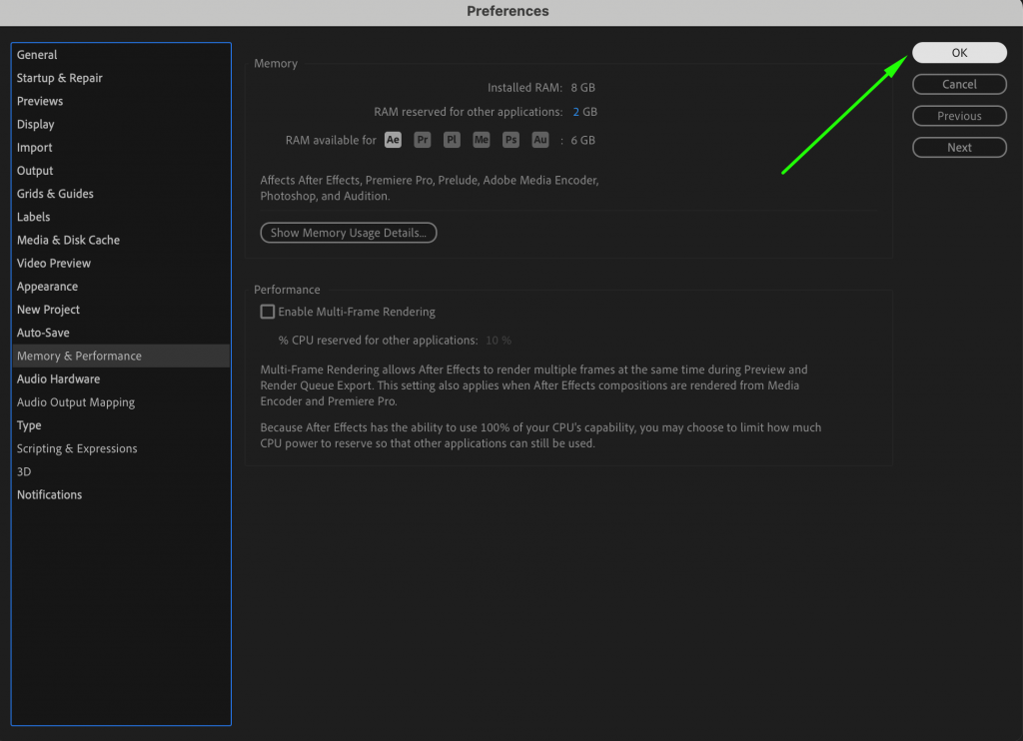Image resolution: width=1023 pixels, height=741 pixels.
Task: Click the OK button
Action: pos(958,52)
